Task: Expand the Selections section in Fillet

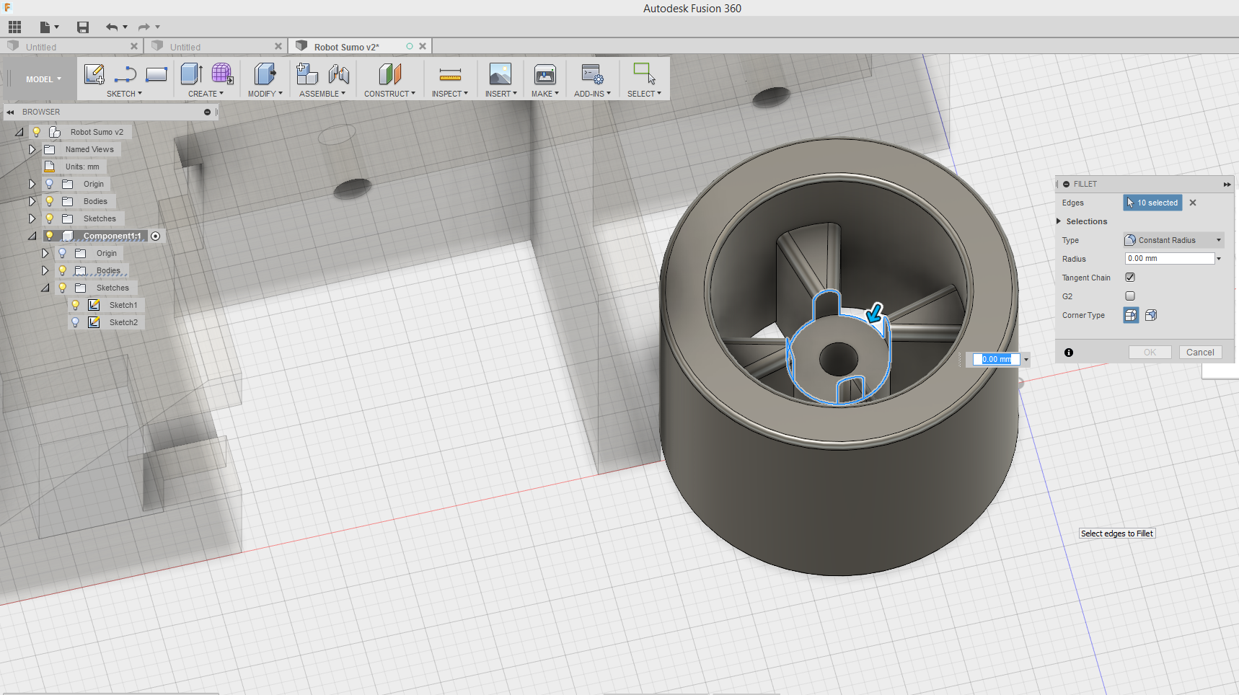Action: click(x=1059, y=221)
